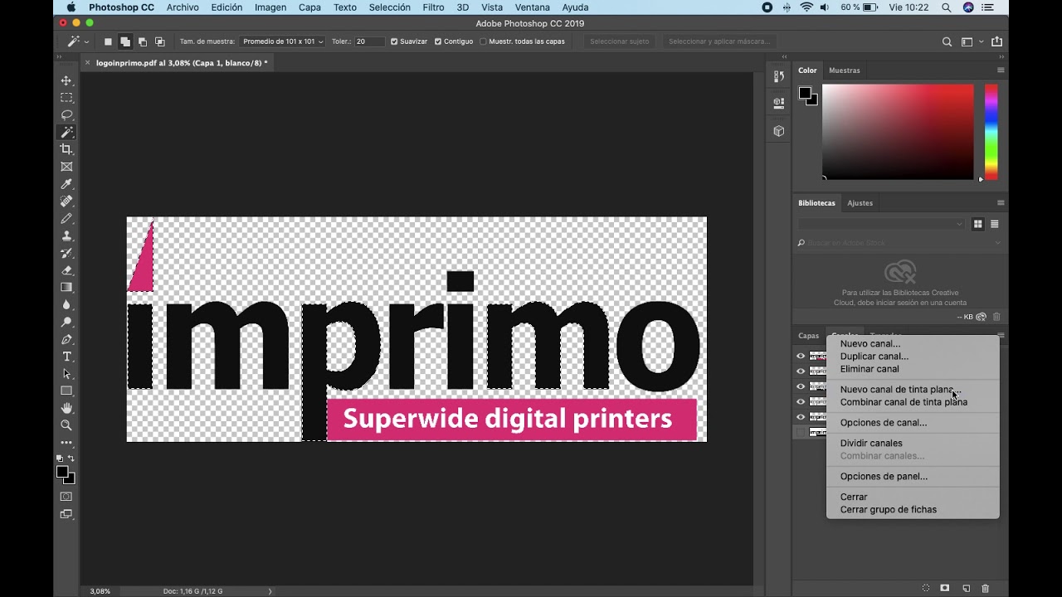Expand the Adobe Stock search options arrow

(997, 243)
